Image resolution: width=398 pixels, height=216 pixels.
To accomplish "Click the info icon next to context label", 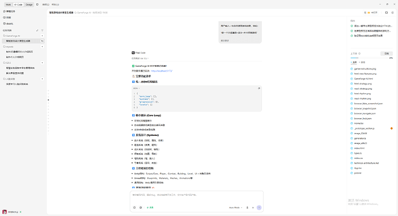I will 359,54.
